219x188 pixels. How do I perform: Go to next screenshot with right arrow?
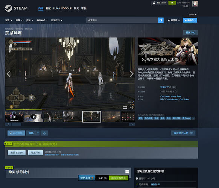132,74
